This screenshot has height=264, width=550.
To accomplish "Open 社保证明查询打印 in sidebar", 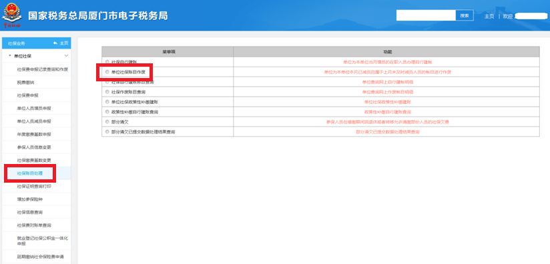I will pos(34,186).
